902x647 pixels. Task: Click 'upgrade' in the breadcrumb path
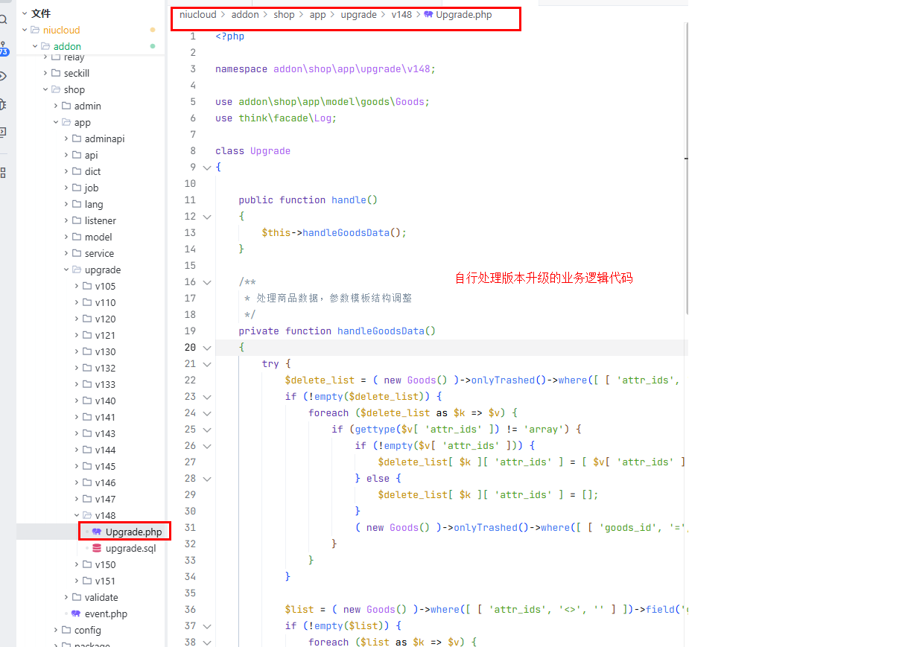[358, 15]
